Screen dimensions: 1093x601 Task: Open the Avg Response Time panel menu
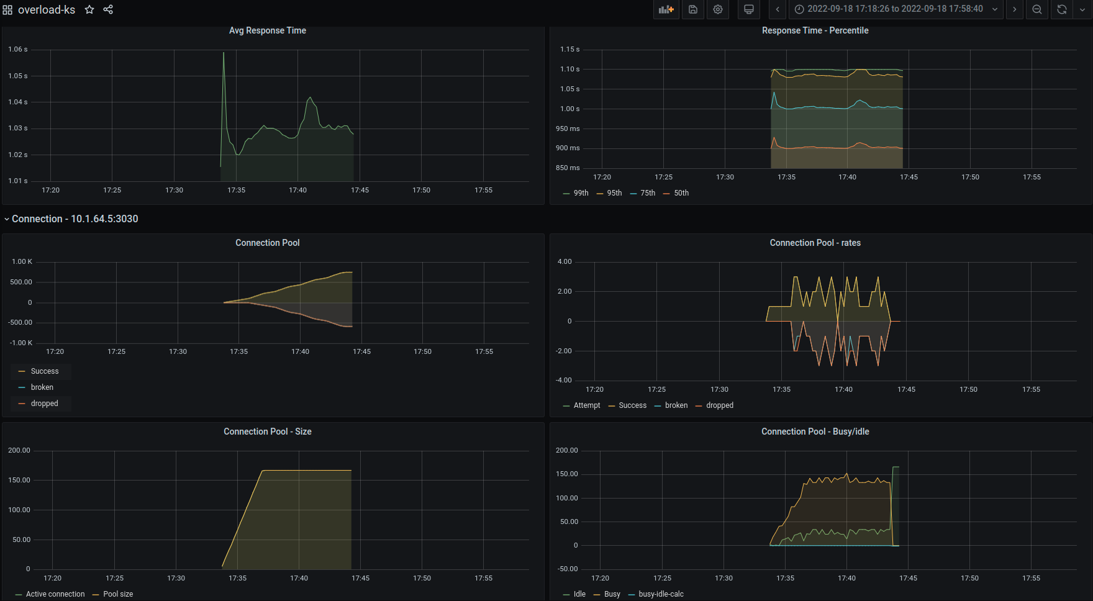(268, 30)
